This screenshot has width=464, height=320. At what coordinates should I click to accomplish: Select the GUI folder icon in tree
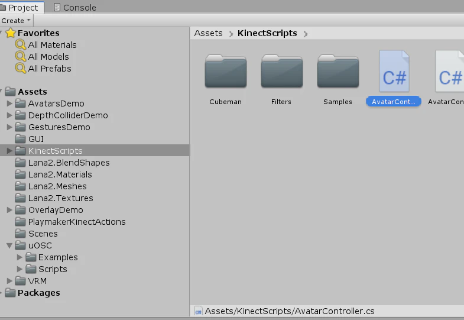pyautogui.click(x=20, y=139)
